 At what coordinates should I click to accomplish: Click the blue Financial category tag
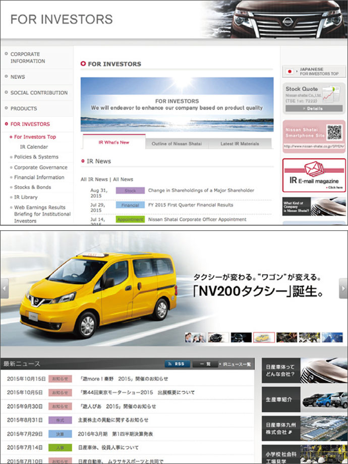tap(130, 205)
